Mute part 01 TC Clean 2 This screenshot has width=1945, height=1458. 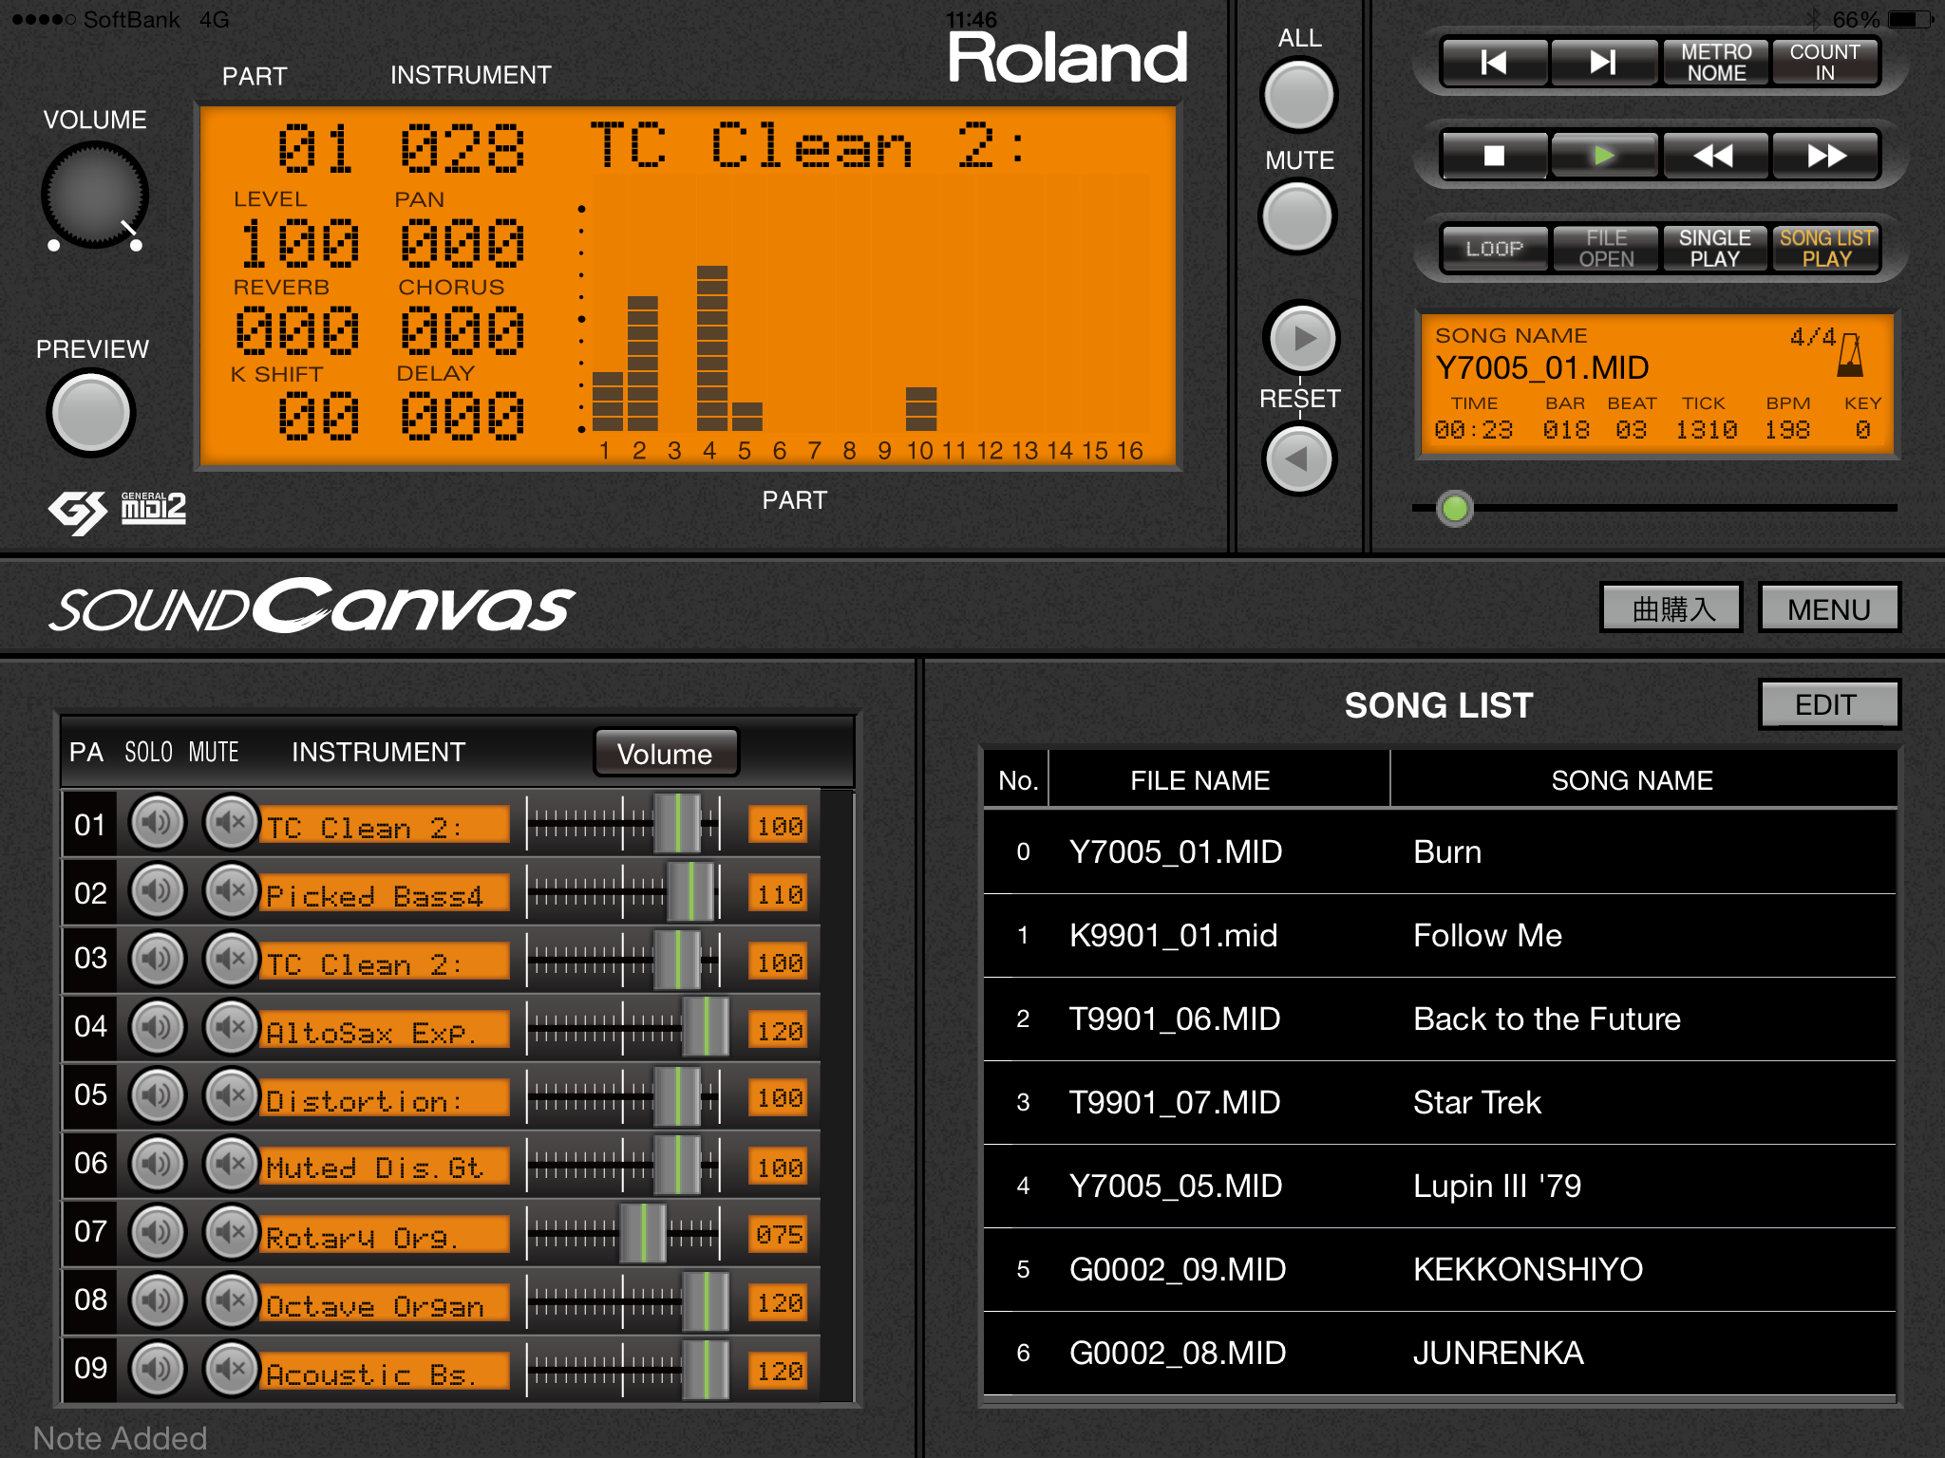[x=231, y=823]
